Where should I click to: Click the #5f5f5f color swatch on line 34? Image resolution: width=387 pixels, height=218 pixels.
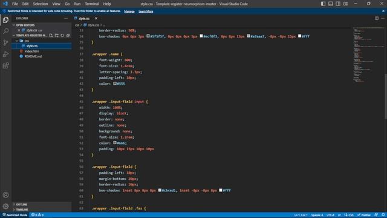(x=148, y=36)
